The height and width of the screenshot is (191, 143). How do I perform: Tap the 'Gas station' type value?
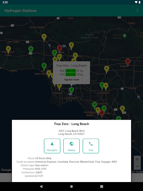42,165
